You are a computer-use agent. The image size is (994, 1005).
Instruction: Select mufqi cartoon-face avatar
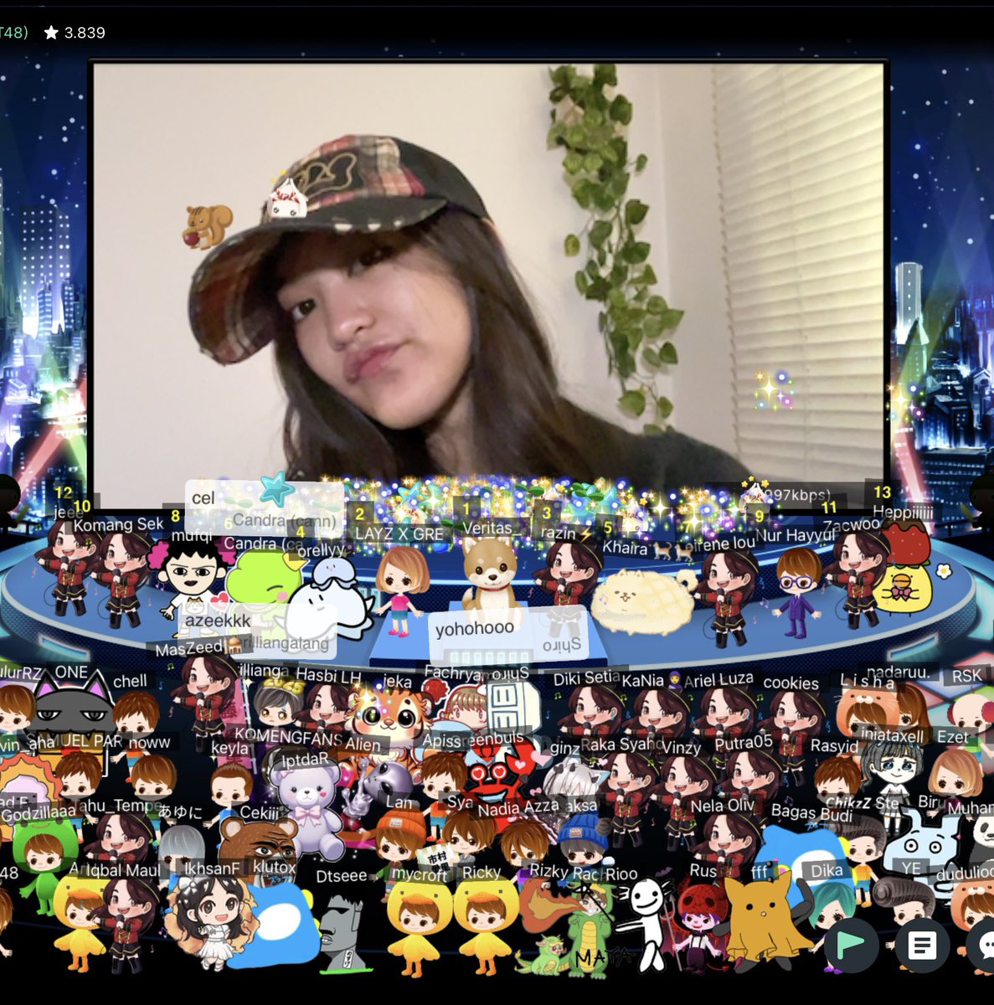point(194,580)
